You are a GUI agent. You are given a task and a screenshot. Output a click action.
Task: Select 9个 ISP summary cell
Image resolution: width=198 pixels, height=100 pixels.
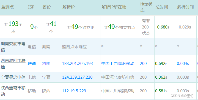34,27
